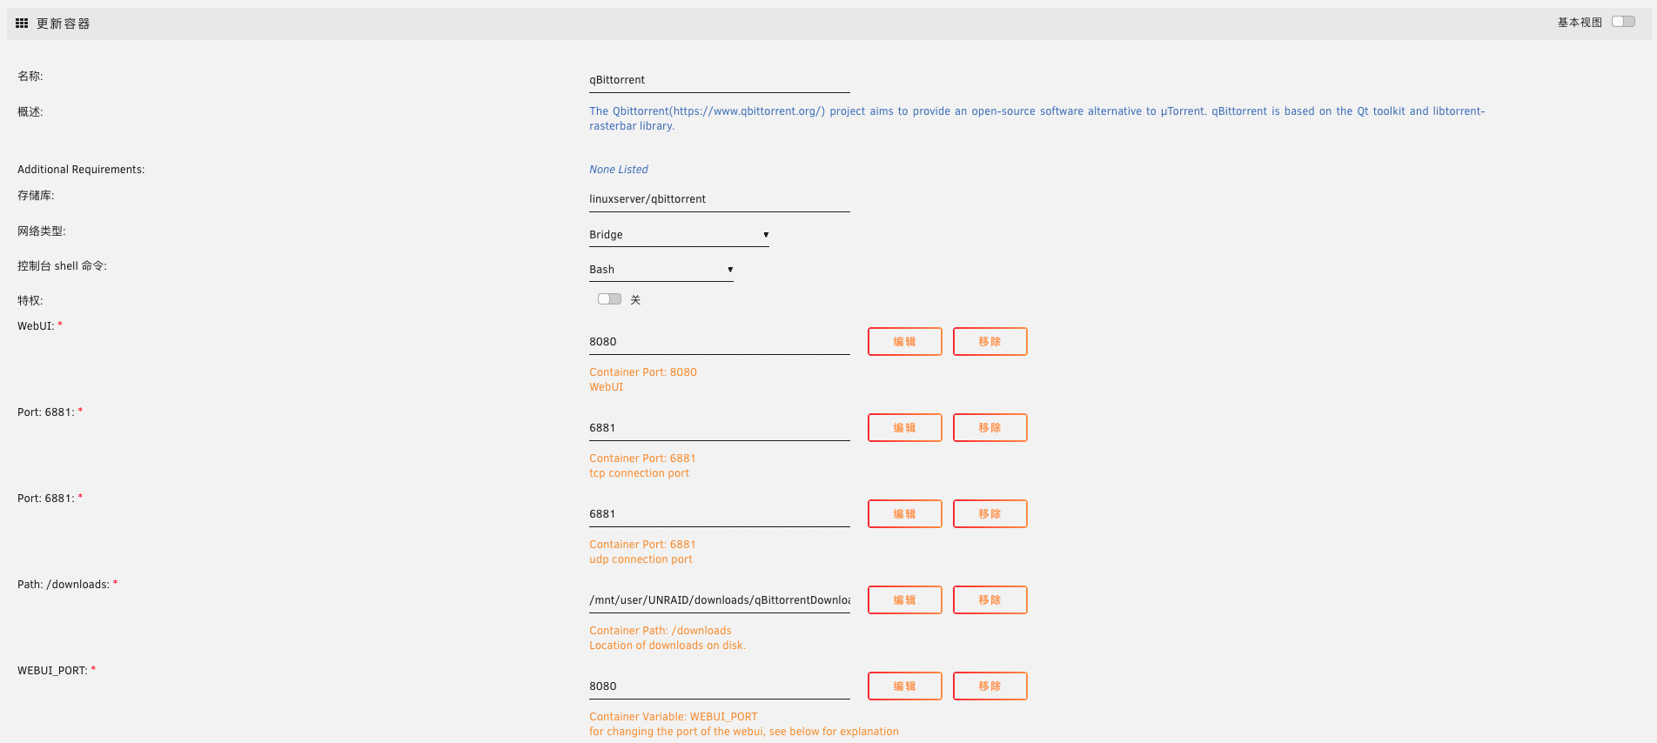This screenshot has width=1657, height=743.
Task: Click the Location of downloads on disk text
Action: (x=667, y=646)
